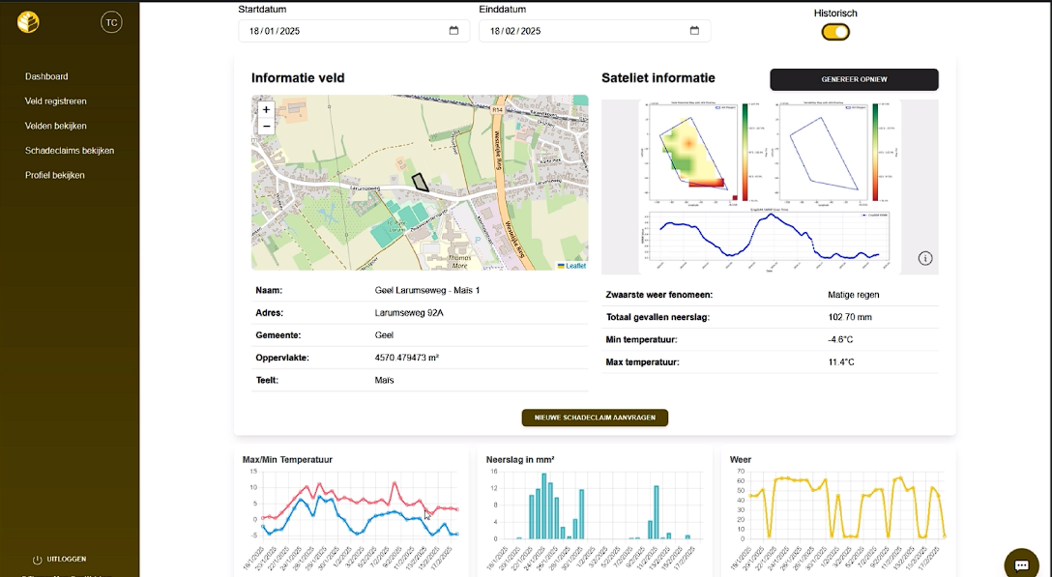Select surface value '4570.479473 m²'

click(x=406, y=358)
